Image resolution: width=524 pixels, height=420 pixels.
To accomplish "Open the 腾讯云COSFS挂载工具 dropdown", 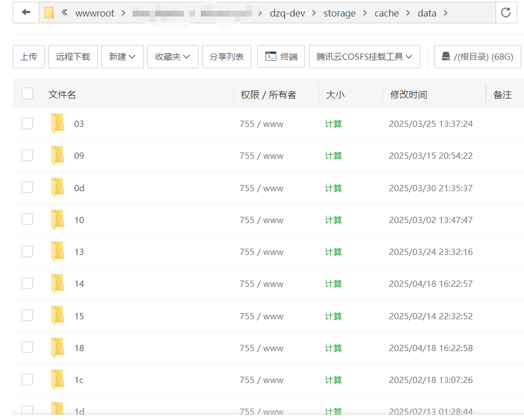I will (x=365, y=56).
